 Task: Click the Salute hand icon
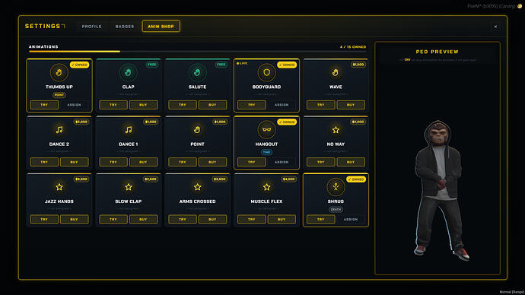click(197, 72)
